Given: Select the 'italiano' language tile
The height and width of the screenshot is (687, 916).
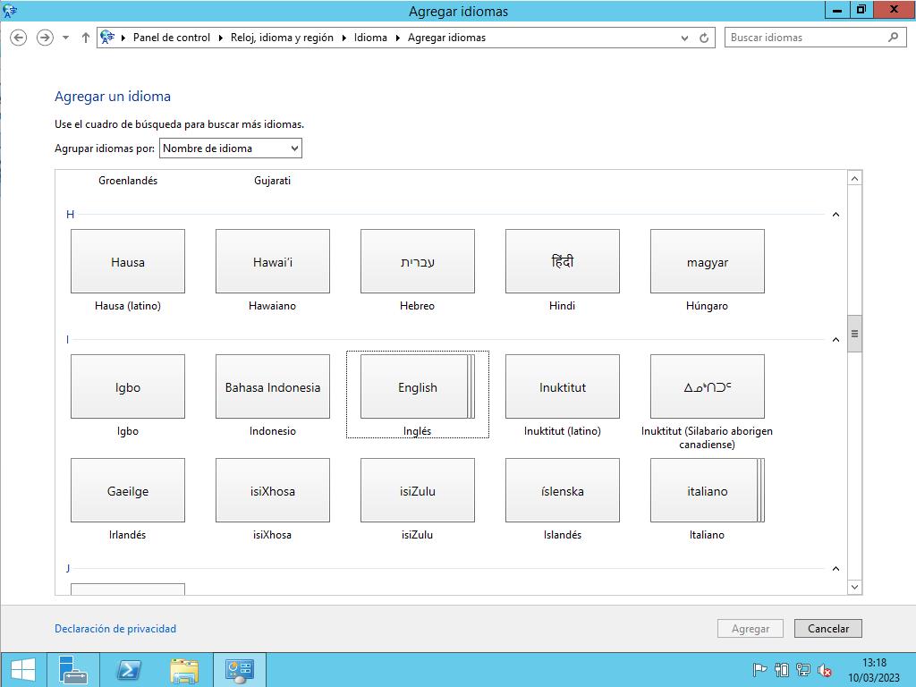Looking at the screenshot, I should coord(707,490).
